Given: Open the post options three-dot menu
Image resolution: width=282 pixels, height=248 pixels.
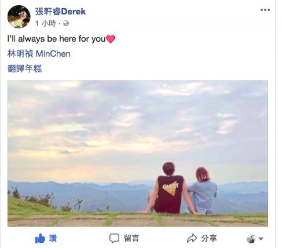Looking at the screenshot, I should [265, 10].
